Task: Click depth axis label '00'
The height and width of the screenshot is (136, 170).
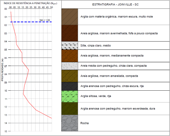Action: coord(6,9)
